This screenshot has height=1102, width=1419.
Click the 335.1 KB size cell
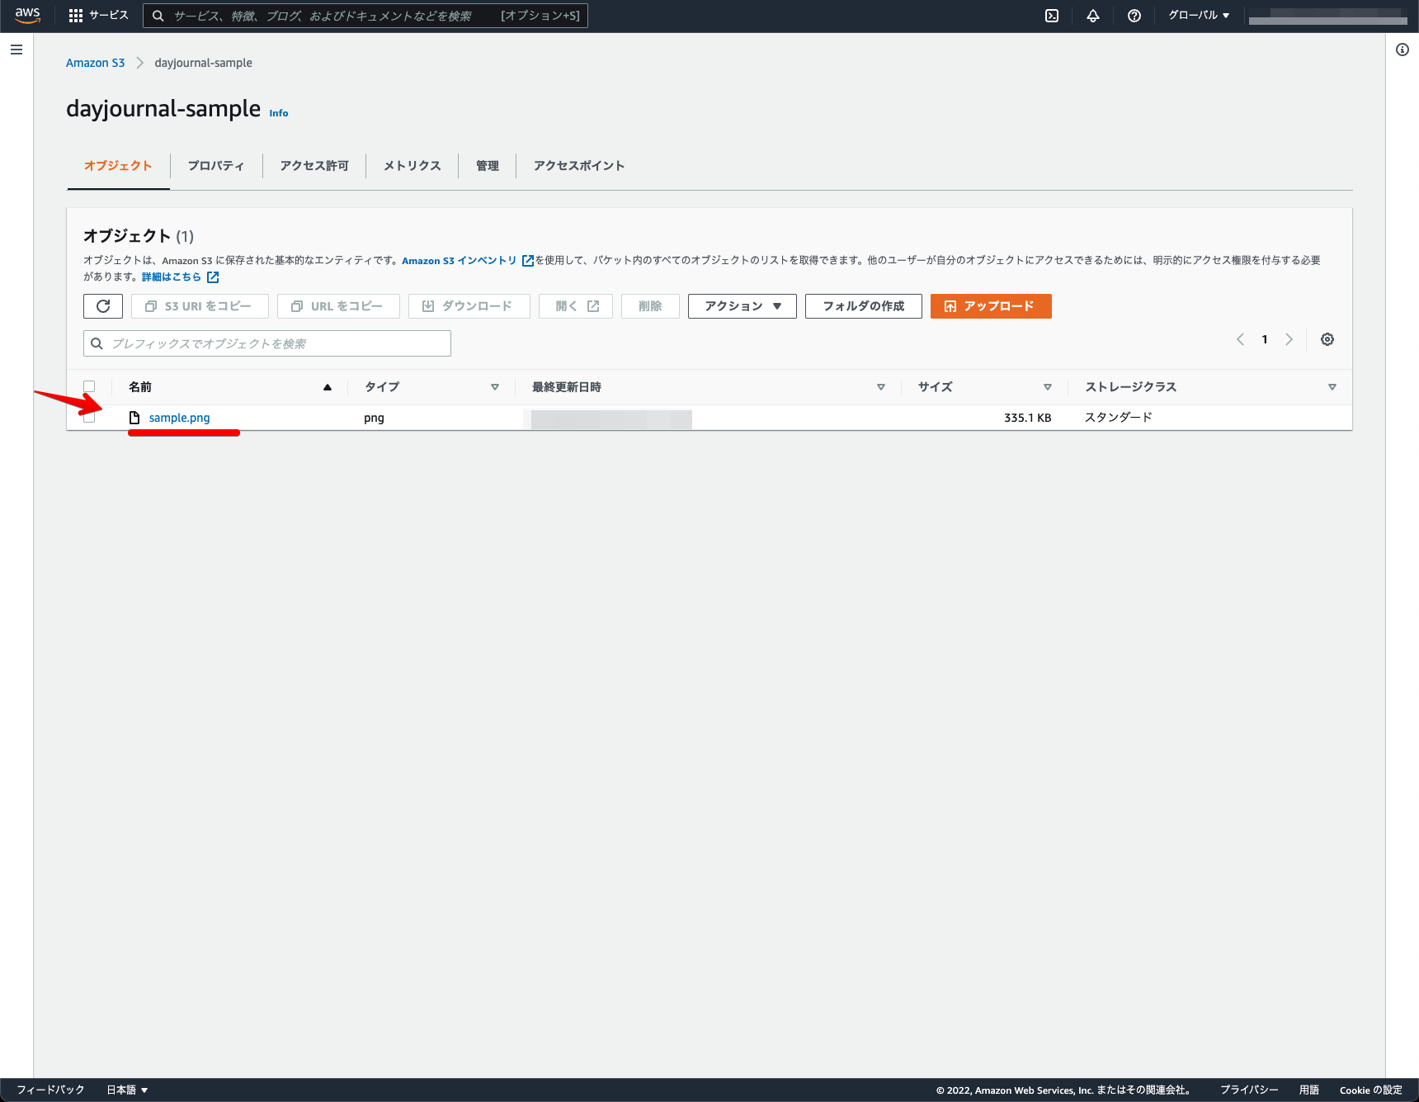tap(1028, 418)
